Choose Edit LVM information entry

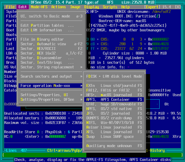click(51, 30)
